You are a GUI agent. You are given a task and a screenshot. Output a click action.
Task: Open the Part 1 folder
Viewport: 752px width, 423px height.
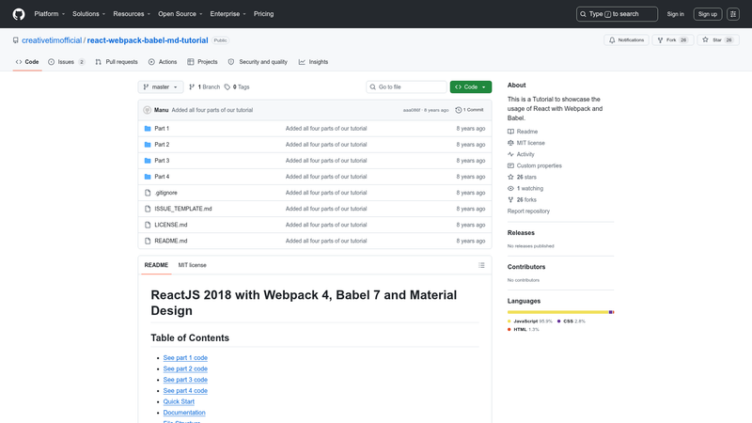[162, 129]
